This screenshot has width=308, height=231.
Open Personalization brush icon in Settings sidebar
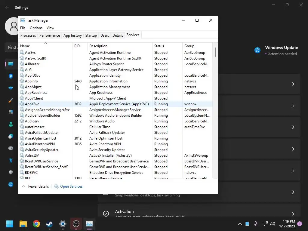point(11,100)
